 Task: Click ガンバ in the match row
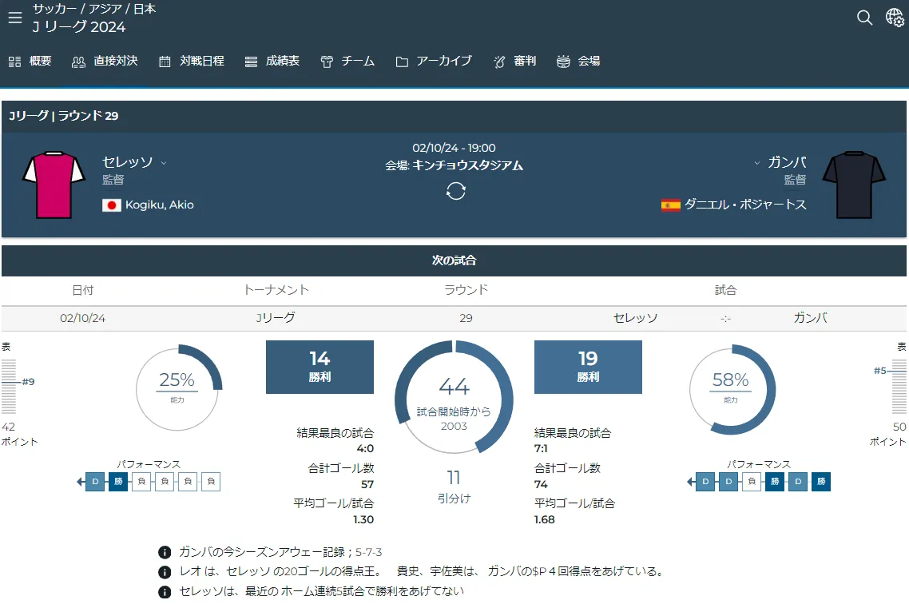click(x=810, y=318)
